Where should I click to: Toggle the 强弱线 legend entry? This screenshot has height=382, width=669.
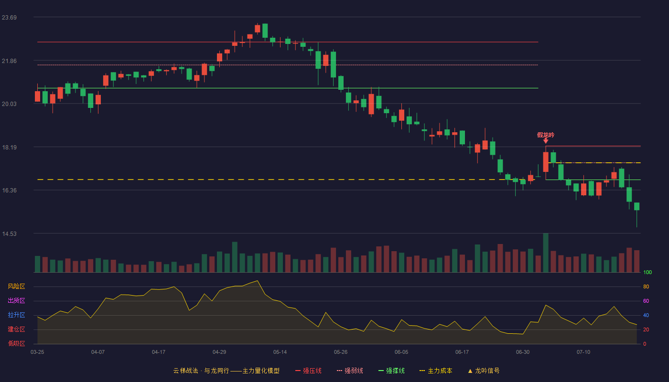[350, 371]
